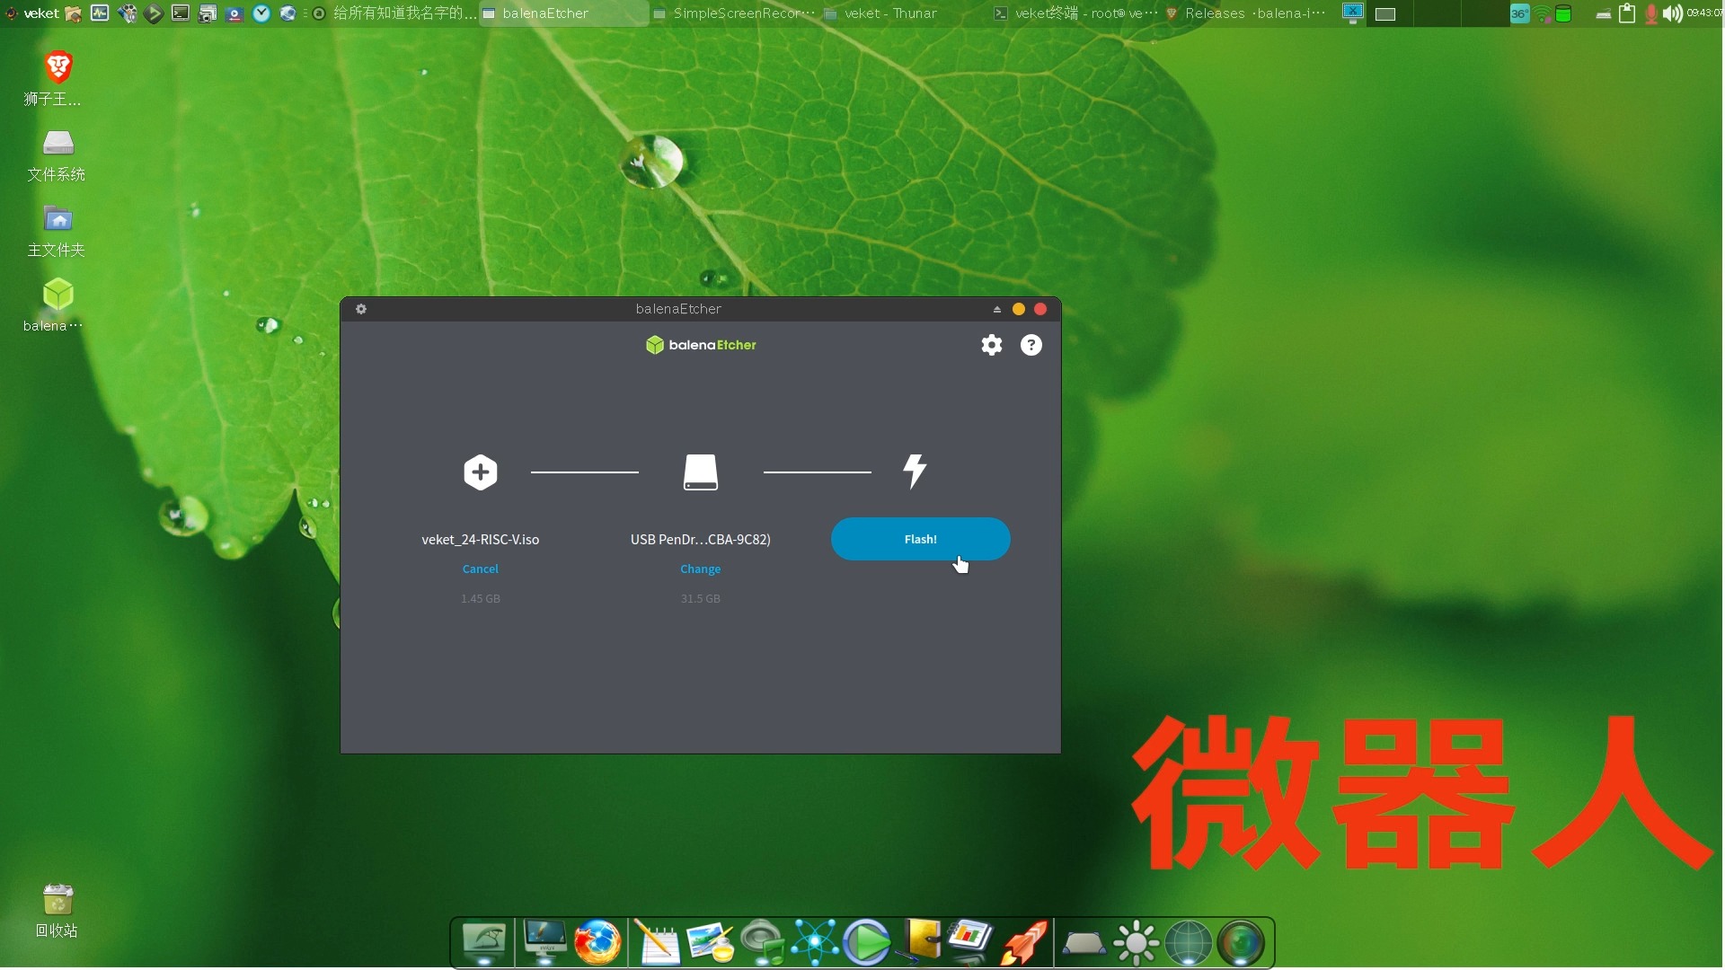
Task: Switch to veket终端 terminal taskbar entry
Action: pos(1075,13)
